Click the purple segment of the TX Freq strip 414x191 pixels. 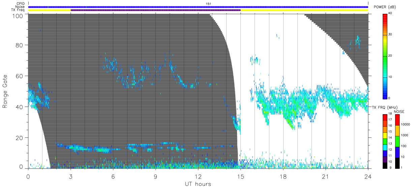click(x=155, y=10)
